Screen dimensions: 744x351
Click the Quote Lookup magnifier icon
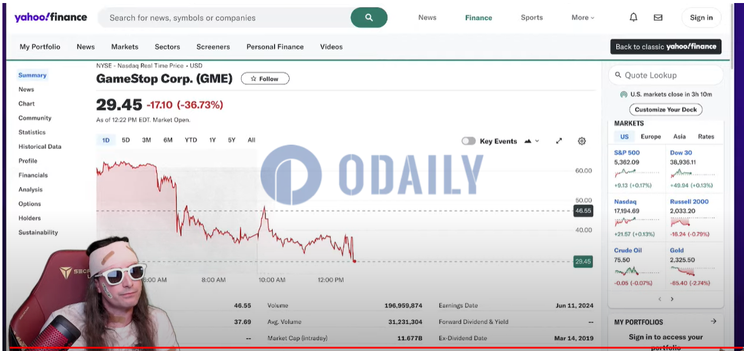[x=618, y=75]
